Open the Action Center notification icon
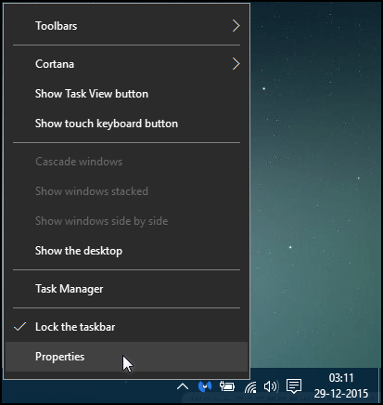383x405 pixels. [x=294, y=386]
